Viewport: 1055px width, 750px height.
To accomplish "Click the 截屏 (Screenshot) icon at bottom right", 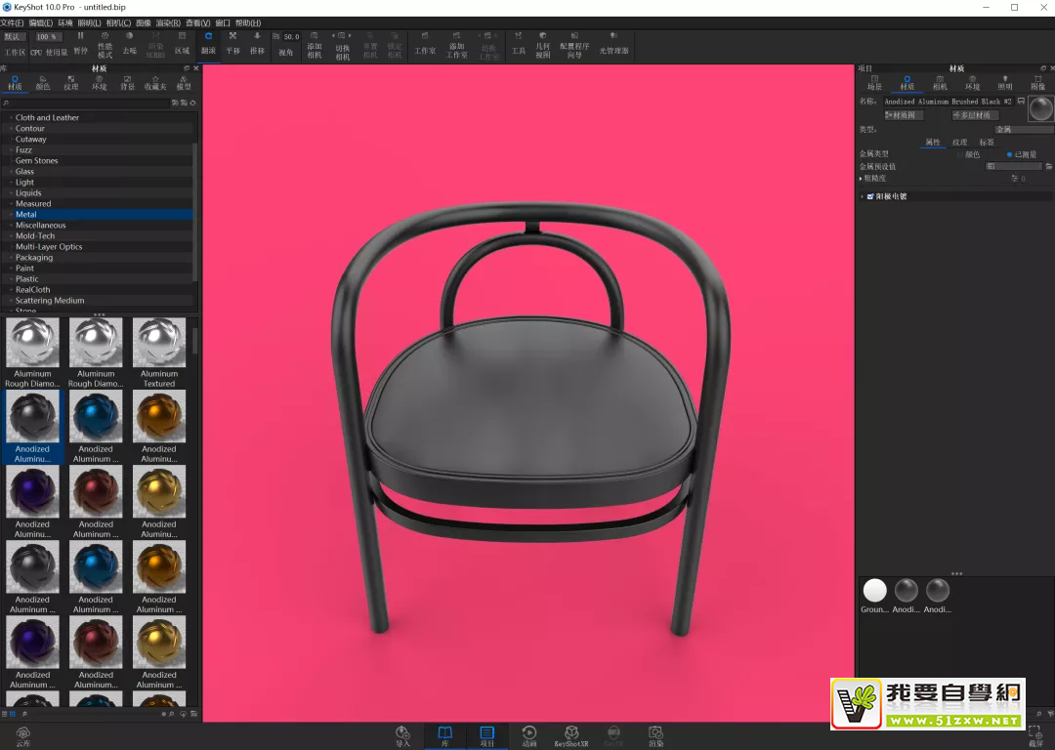I will [x=1034, y=734].
